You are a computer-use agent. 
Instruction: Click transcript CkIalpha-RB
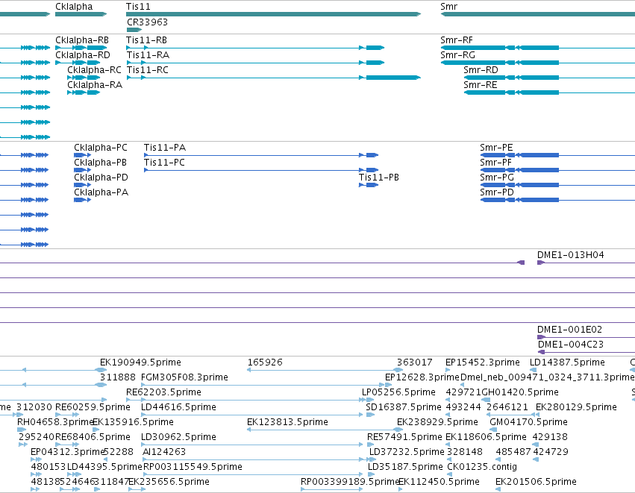click(81, 48)
